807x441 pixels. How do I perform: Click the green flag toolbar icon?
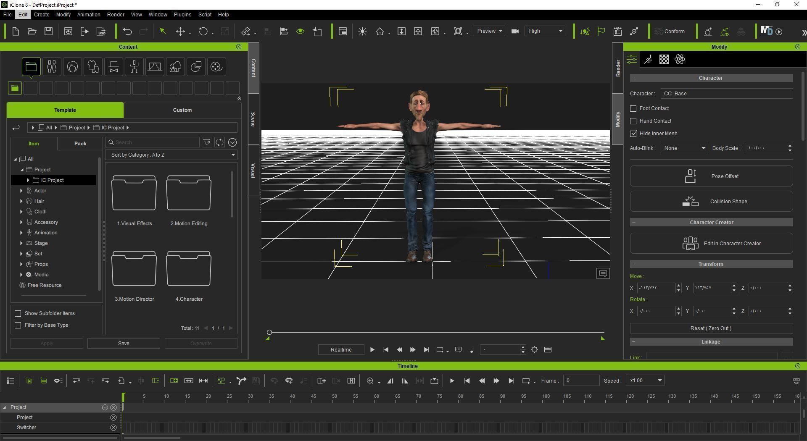coord(601,31)
